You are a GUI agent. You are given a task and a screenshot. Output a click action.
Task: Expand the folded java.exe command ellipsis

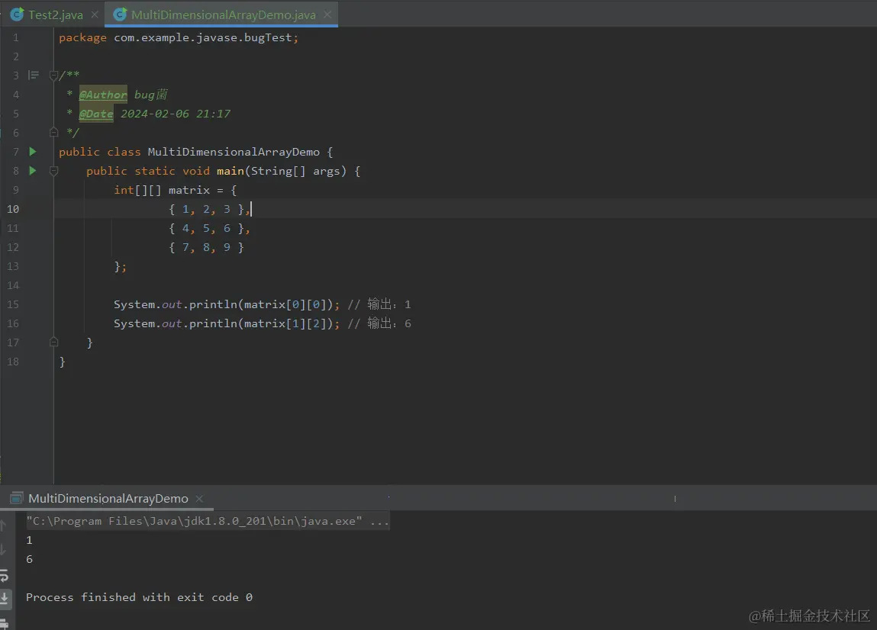[380, 521]
